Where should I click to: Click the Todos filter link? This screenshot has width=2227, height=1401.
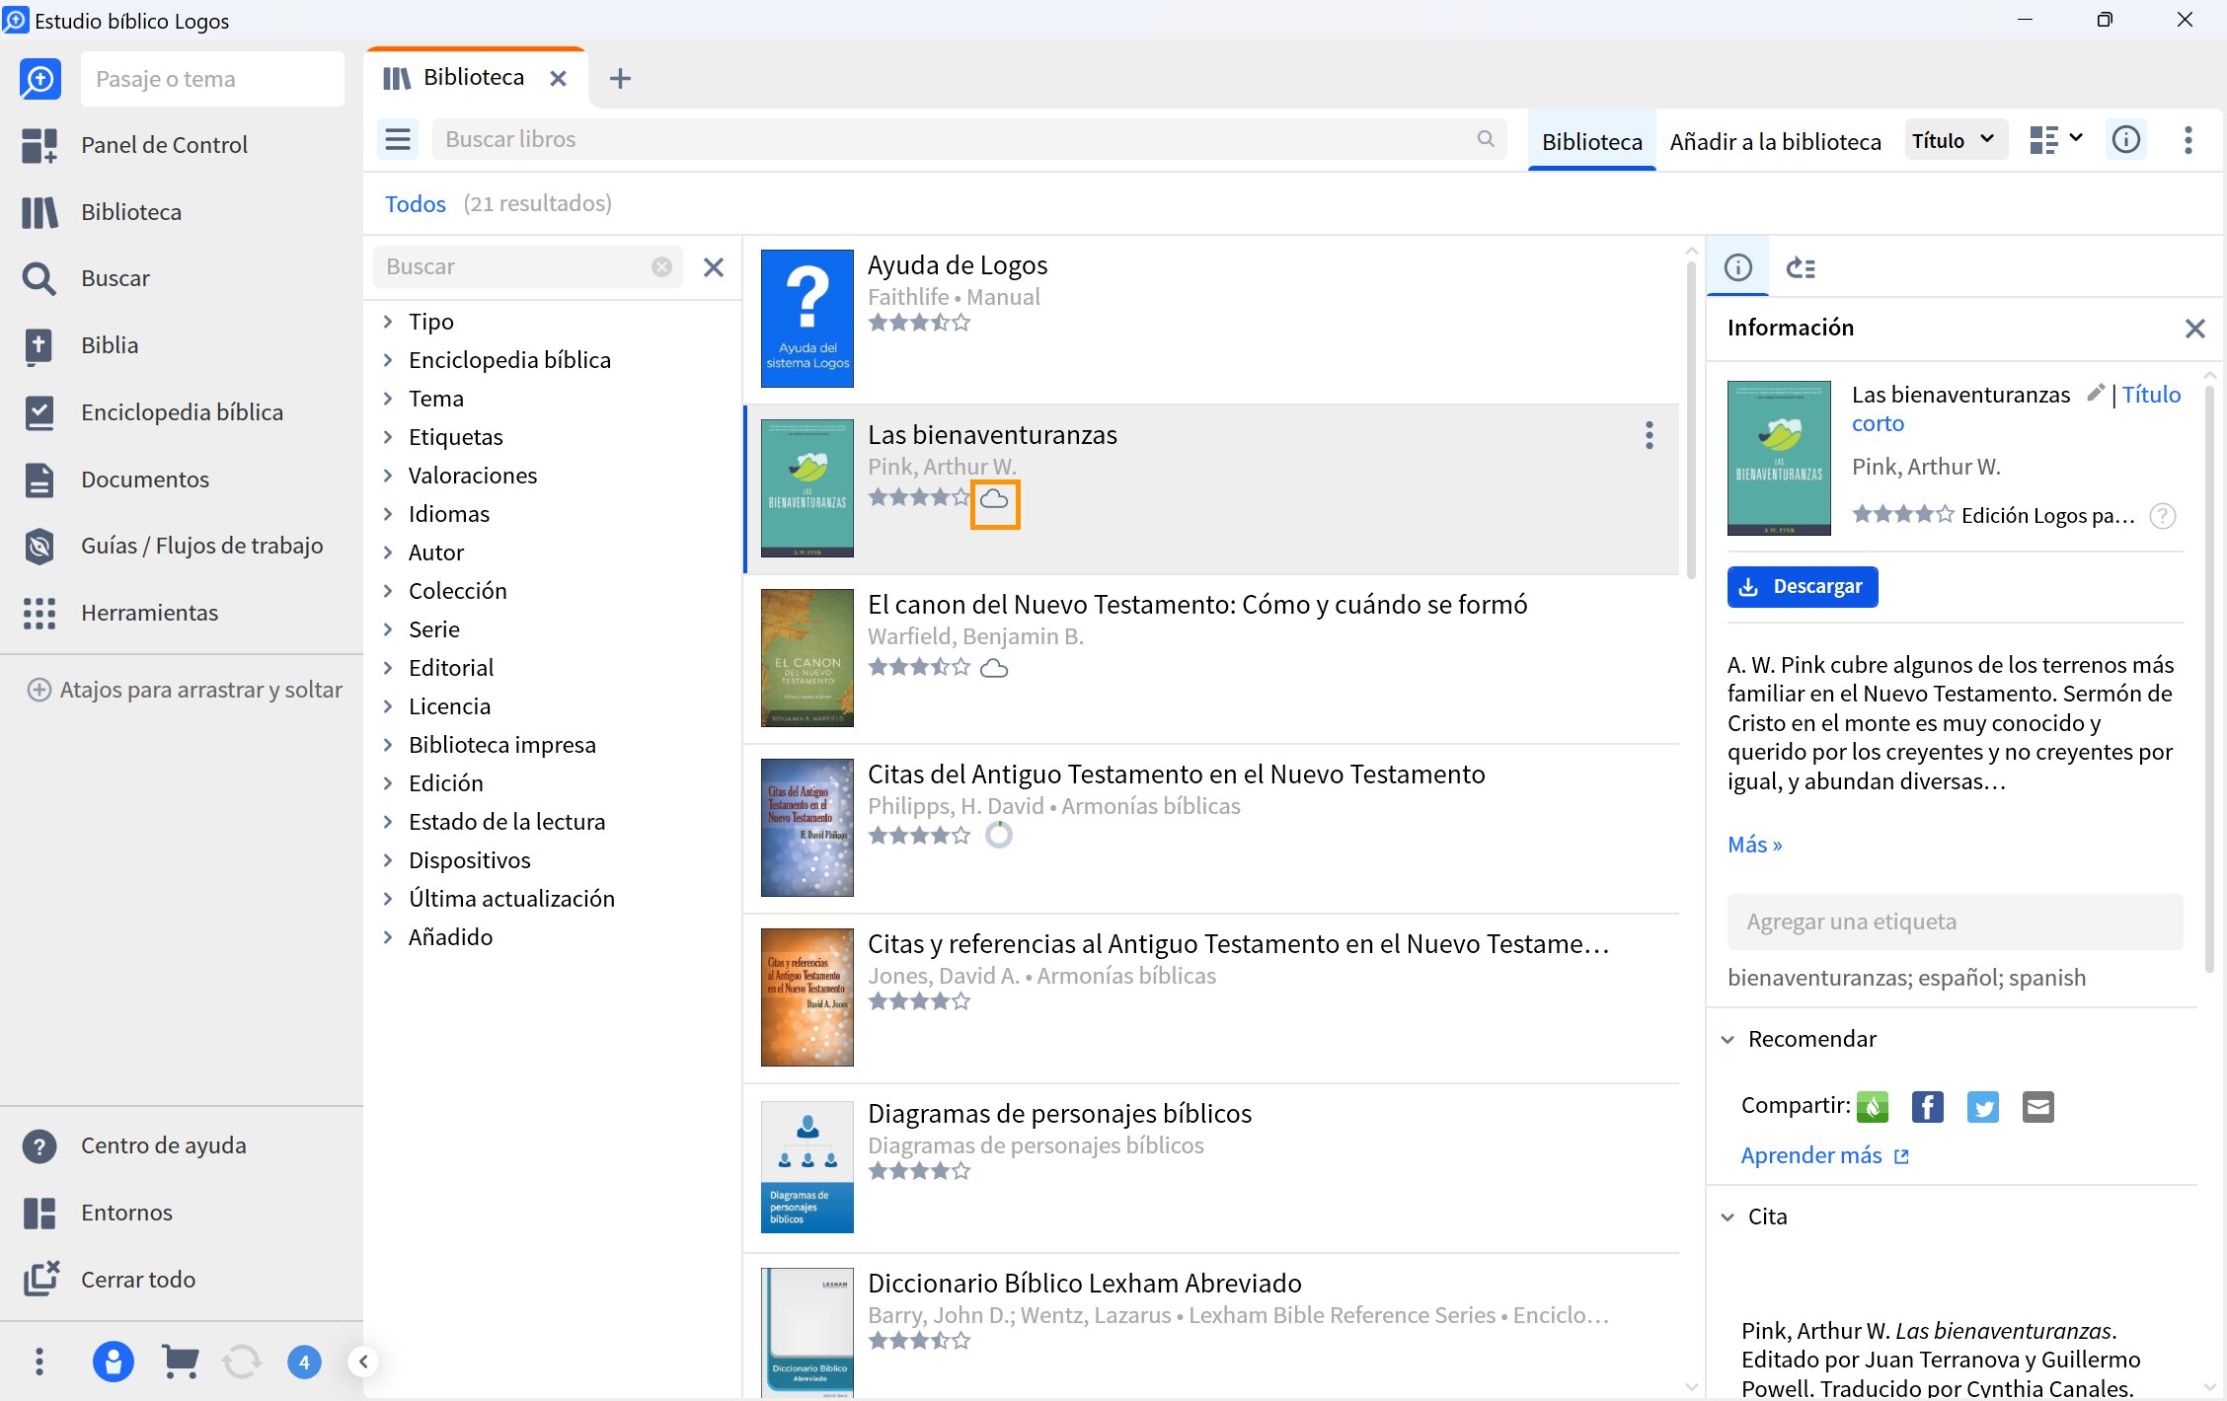click(415, 203)
